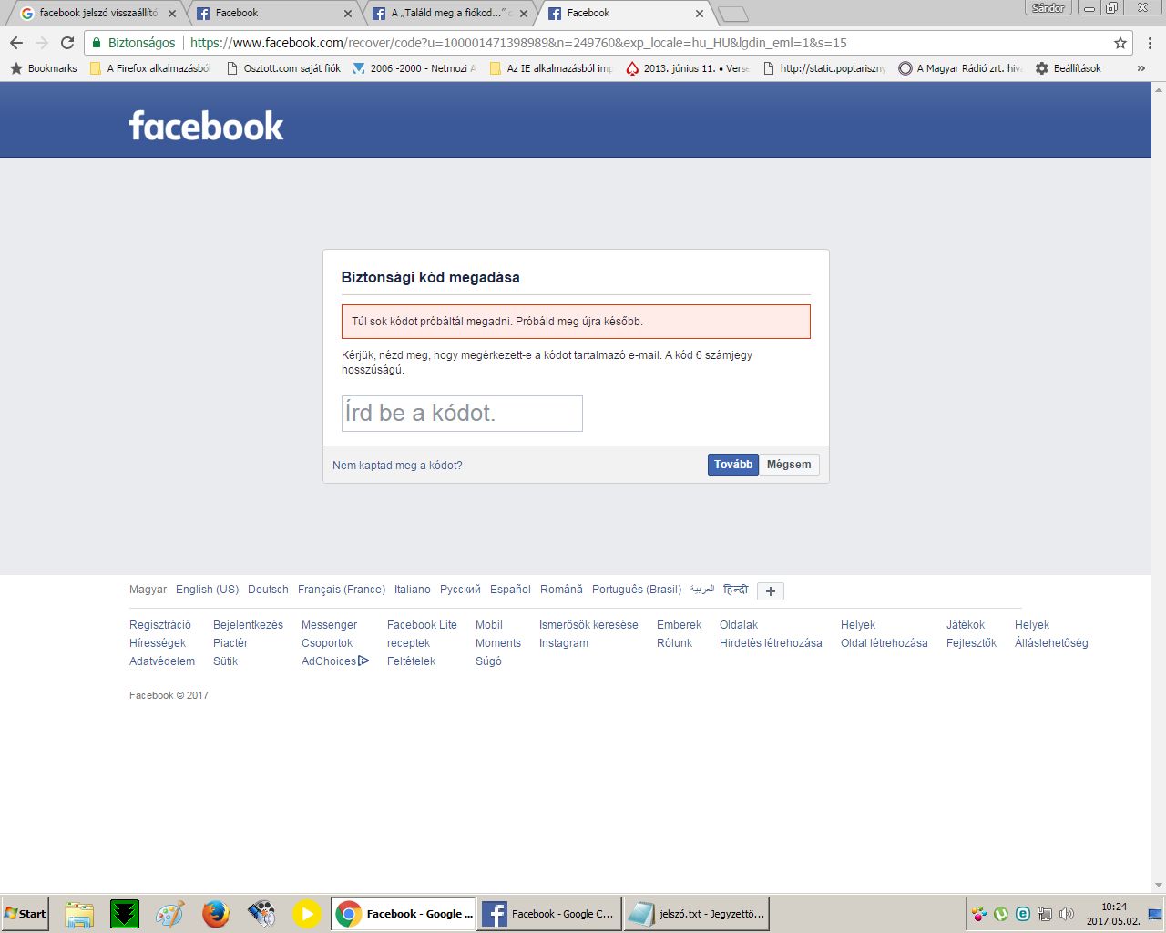
Task: Open Az IE alkalmazásból bookmark folder
Action: 551,68
